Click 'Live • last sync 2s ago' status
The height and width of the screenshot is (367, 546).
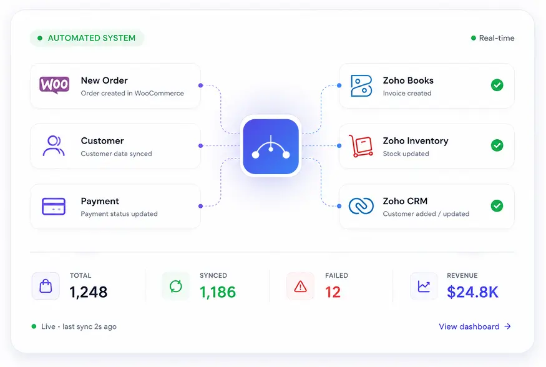(79, 326)
